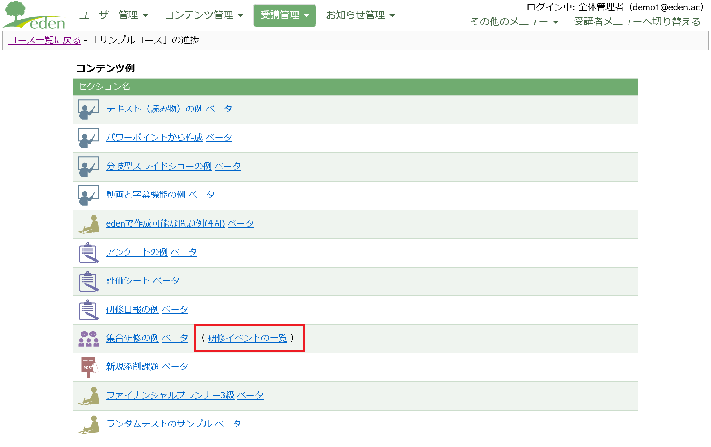711x447 pixels.
Task: Click presenter icon beside パワーポイントから作成
Action: [x=88, y=138]
